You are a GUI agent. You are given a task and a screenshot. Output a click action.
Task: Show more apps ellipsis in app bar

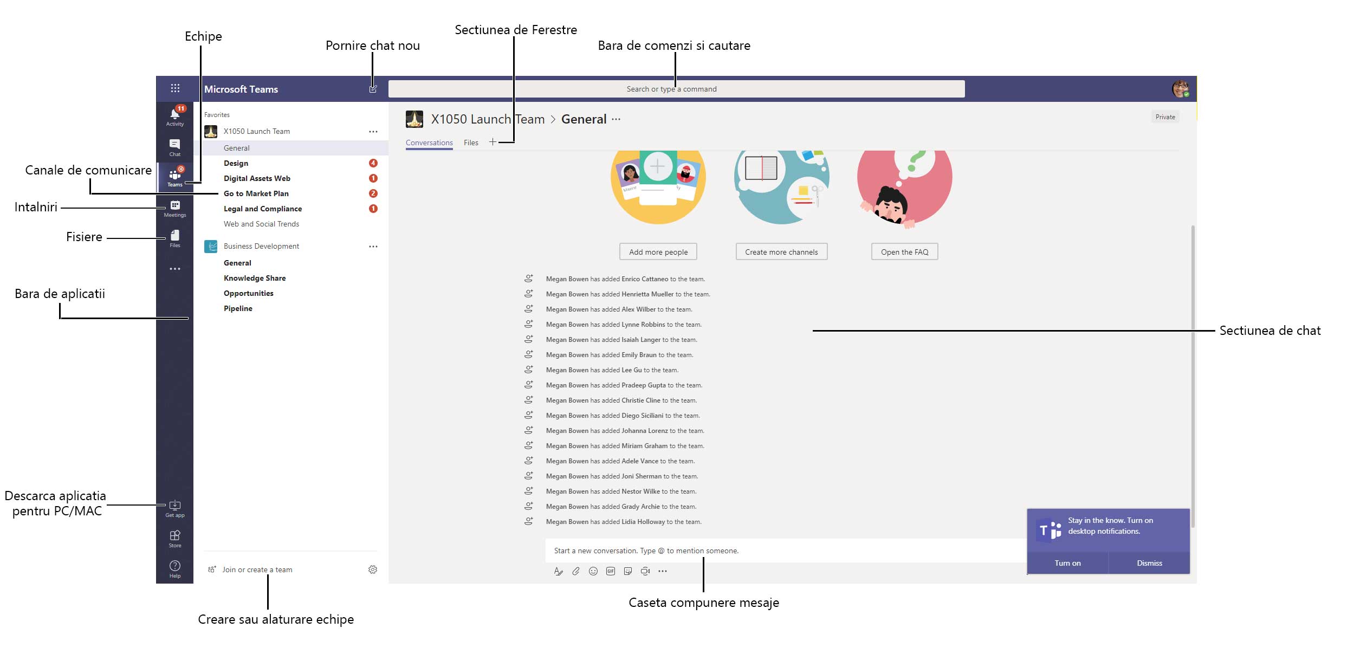coord(174,269)
